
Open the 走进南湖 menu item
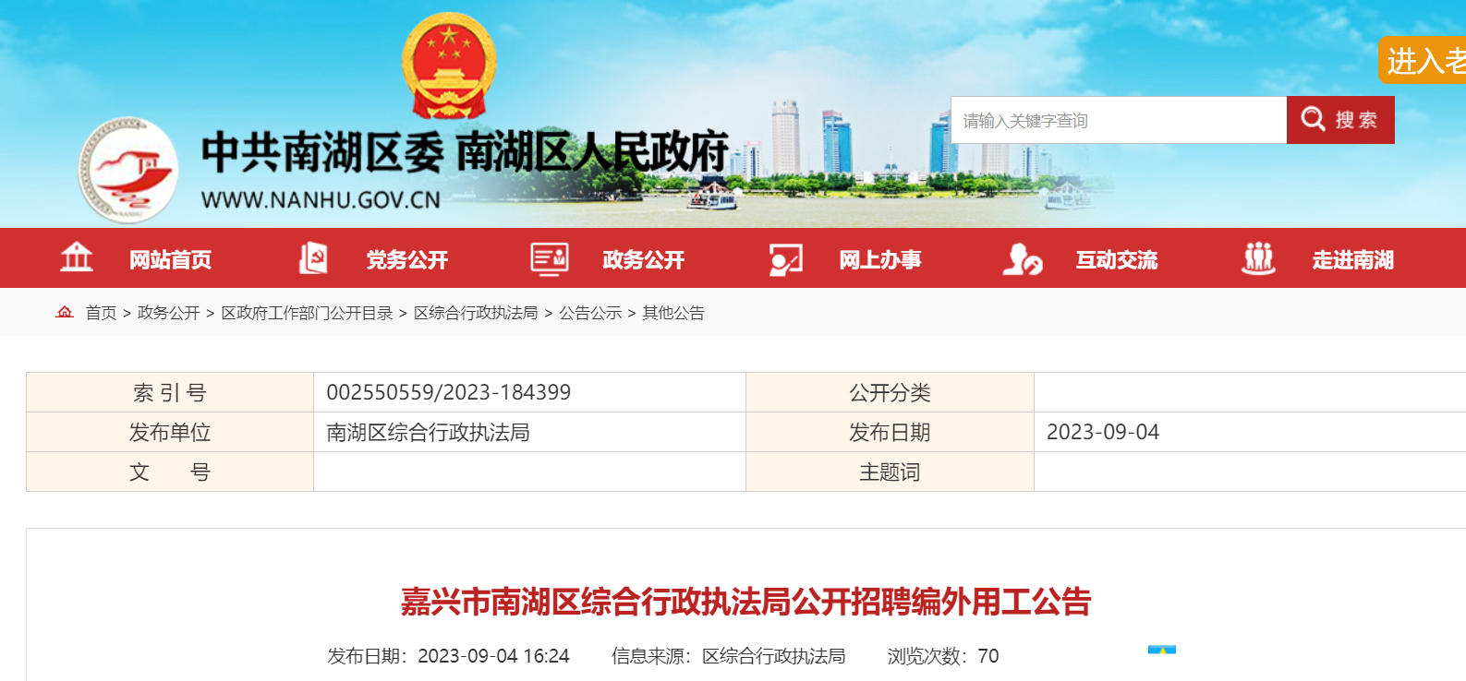point(1353,260)
